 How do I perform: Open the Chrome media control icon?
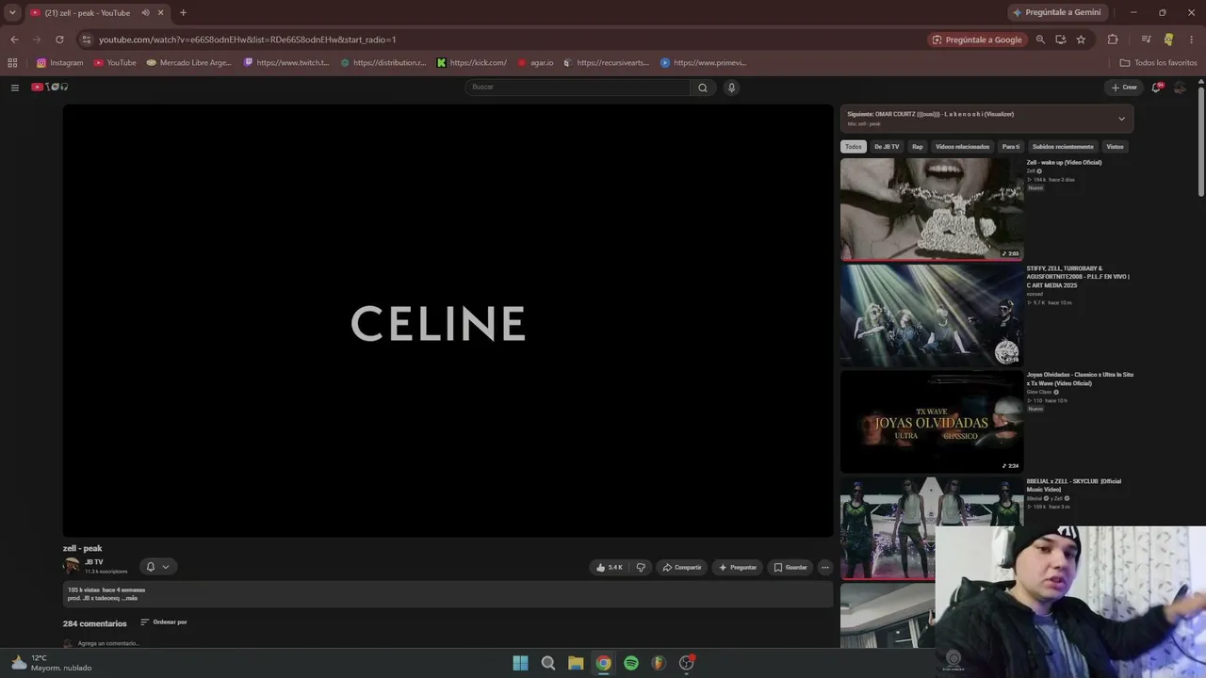coord(1146,40)
